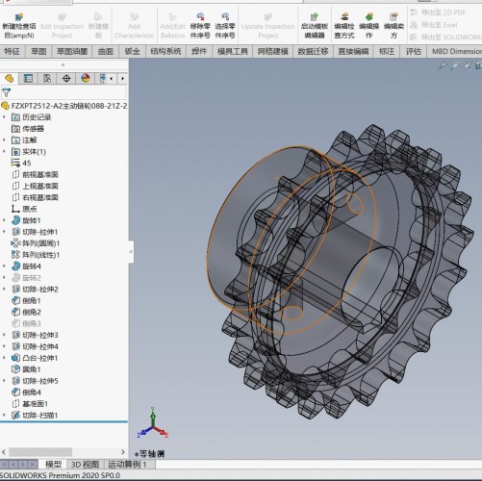Click the 选择零件序号 select balloons icon
The width and height of the screenshot is (482, 481).
click(x=225, y=16)
